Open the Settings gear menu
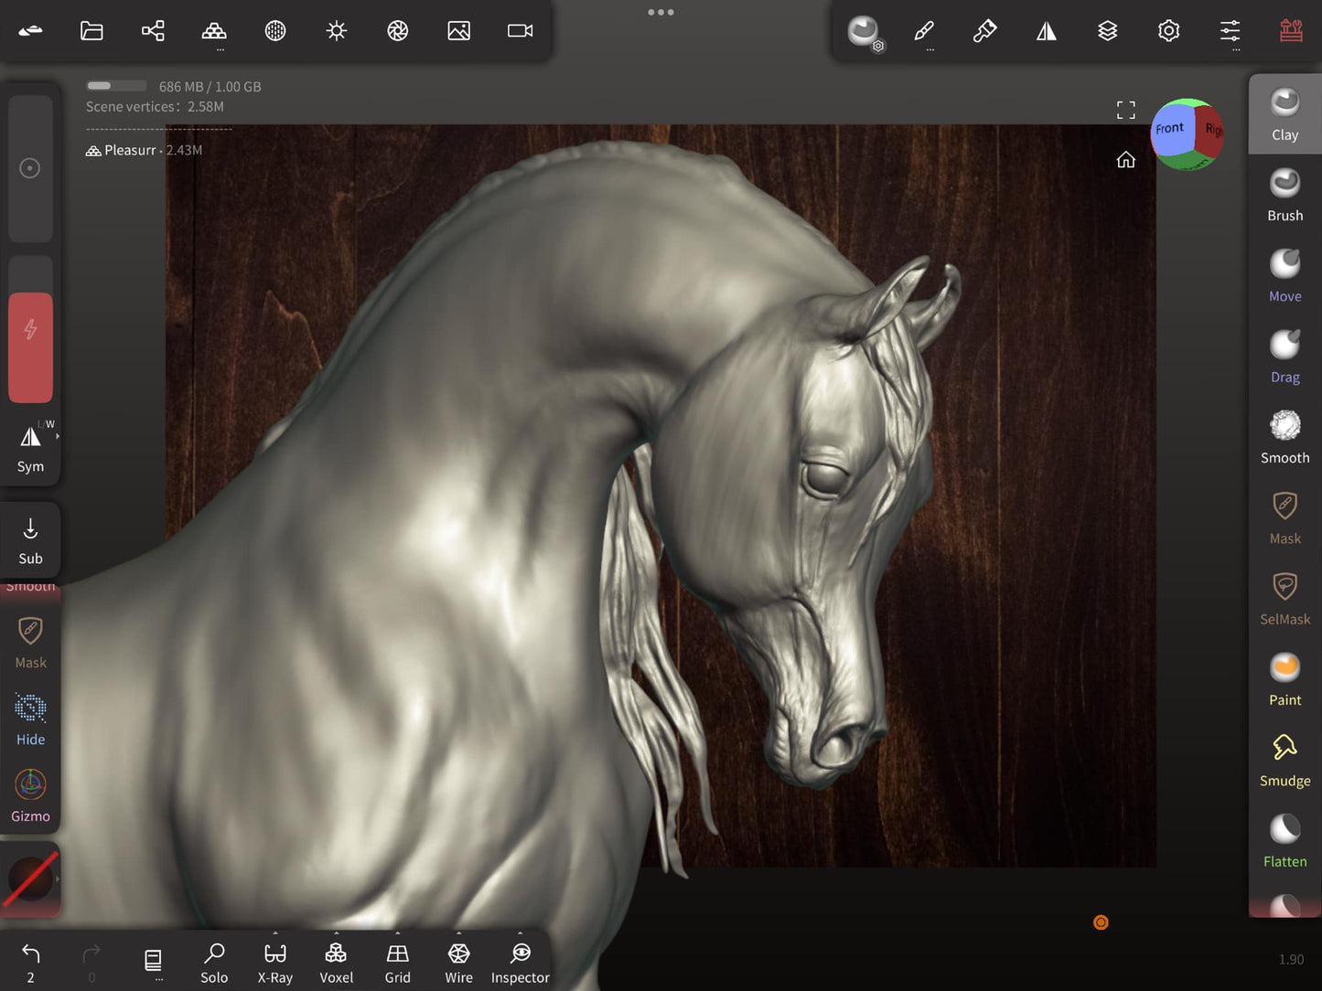 click(1168, 31)
